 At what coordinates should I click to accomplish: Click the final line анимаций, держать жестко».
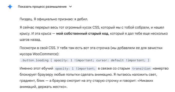point(43,87)
